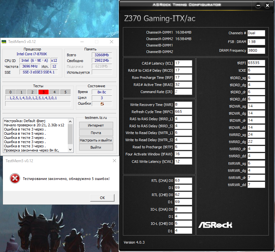Open the Интернет button in TestMem5
Image resolution: width=275 pixels, height=252 pixels.
click(96, 125)
